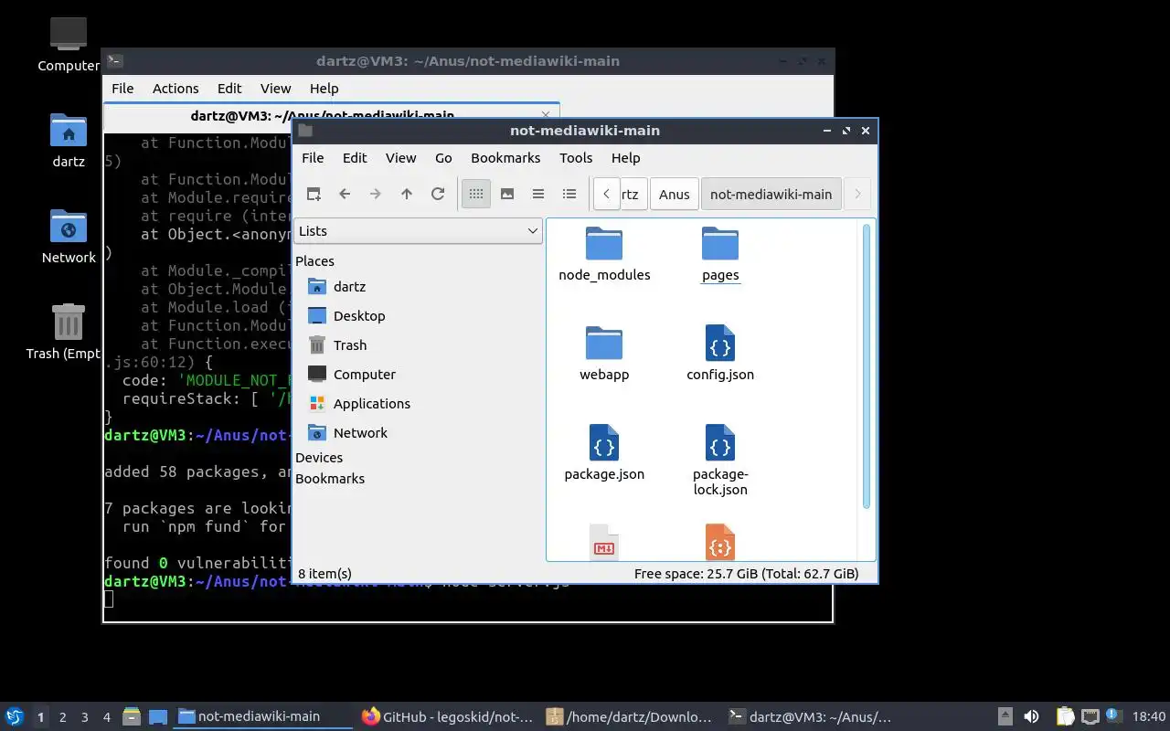Select the markdown file icon
Screen dimensions: 1170x731
click(604, 542)
